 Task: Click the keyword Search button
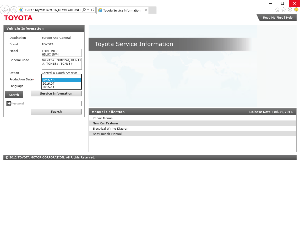56,112
